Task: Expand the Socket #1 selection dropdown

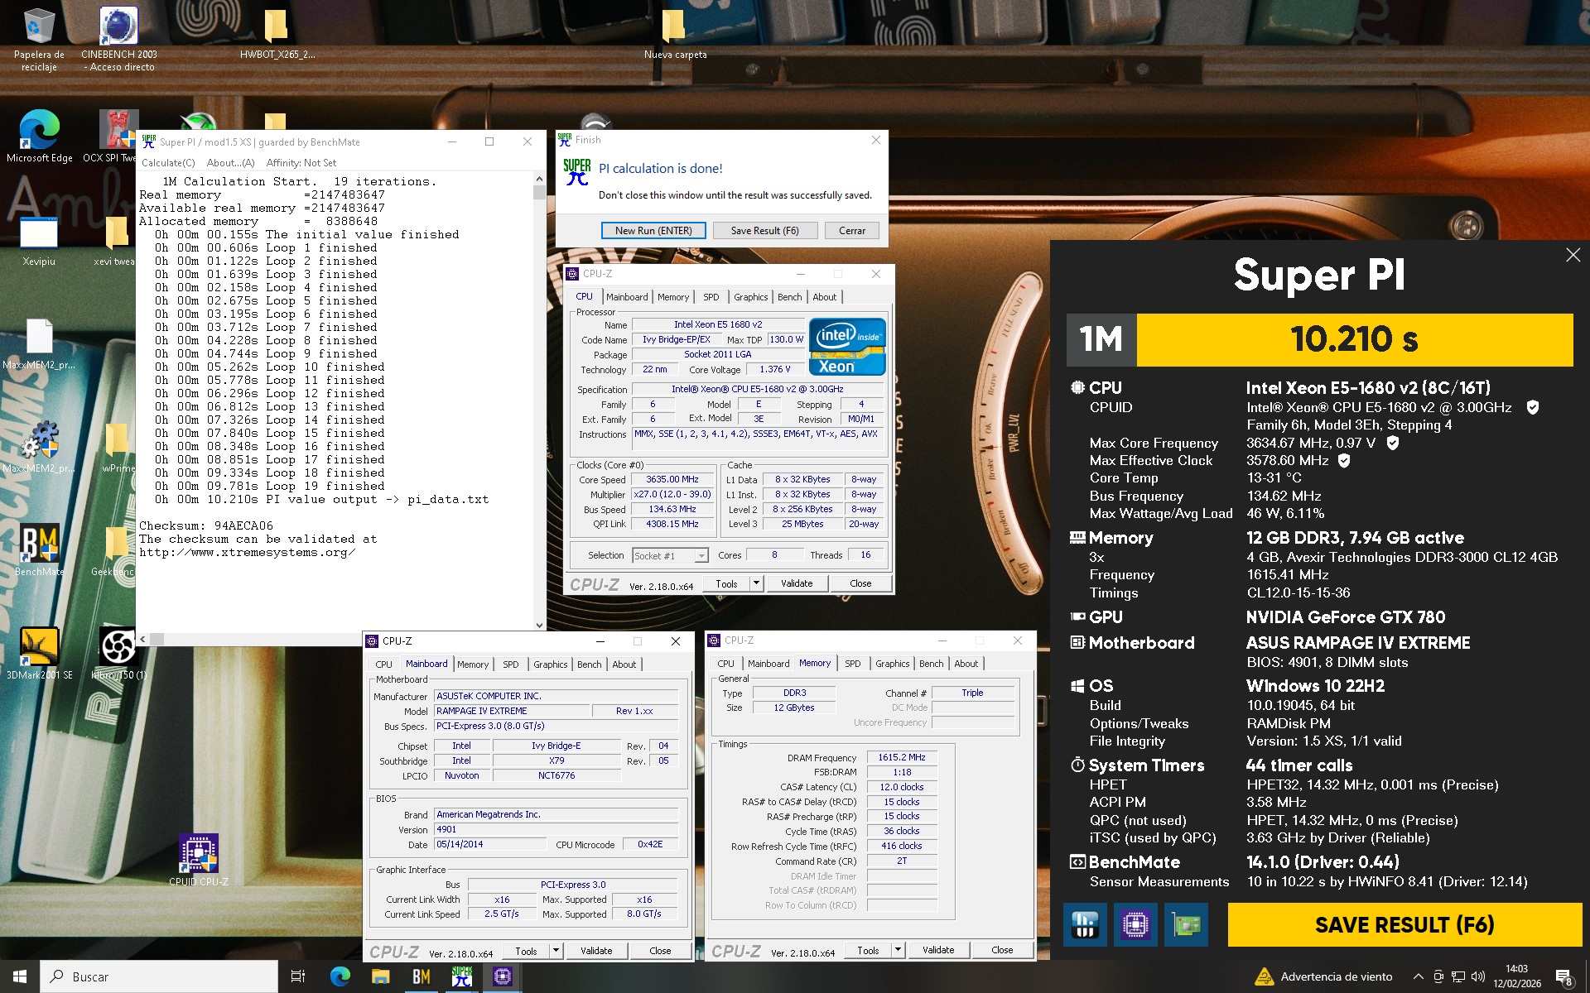Action: pyautogui.click(x=701, y=556)
